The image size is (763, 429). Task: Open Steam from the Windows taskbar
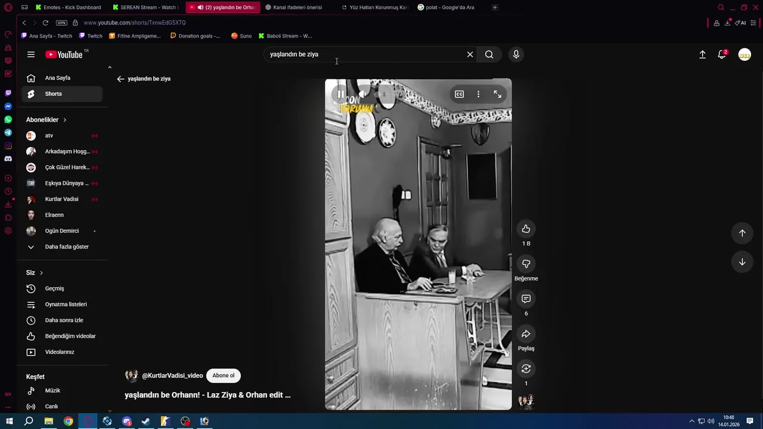[146, 421]
